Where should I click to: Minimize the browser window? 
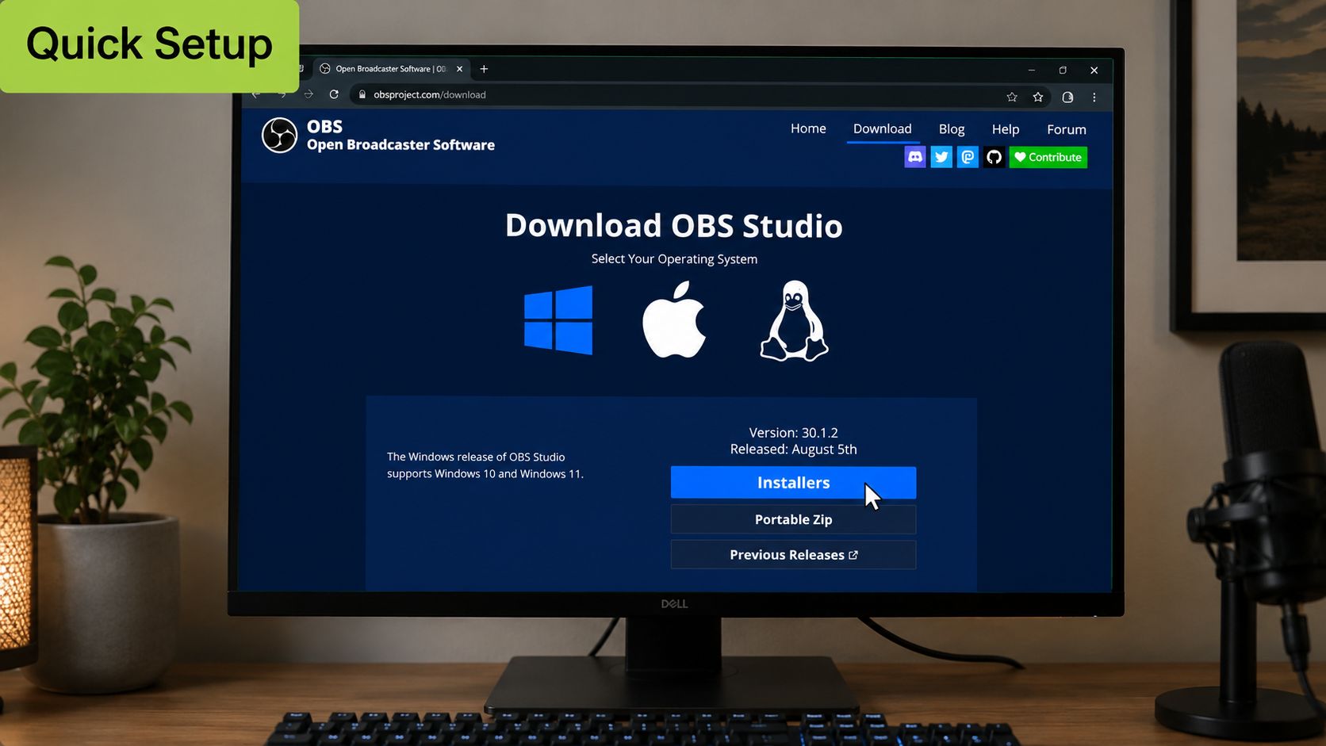[x=1032, y=71]
